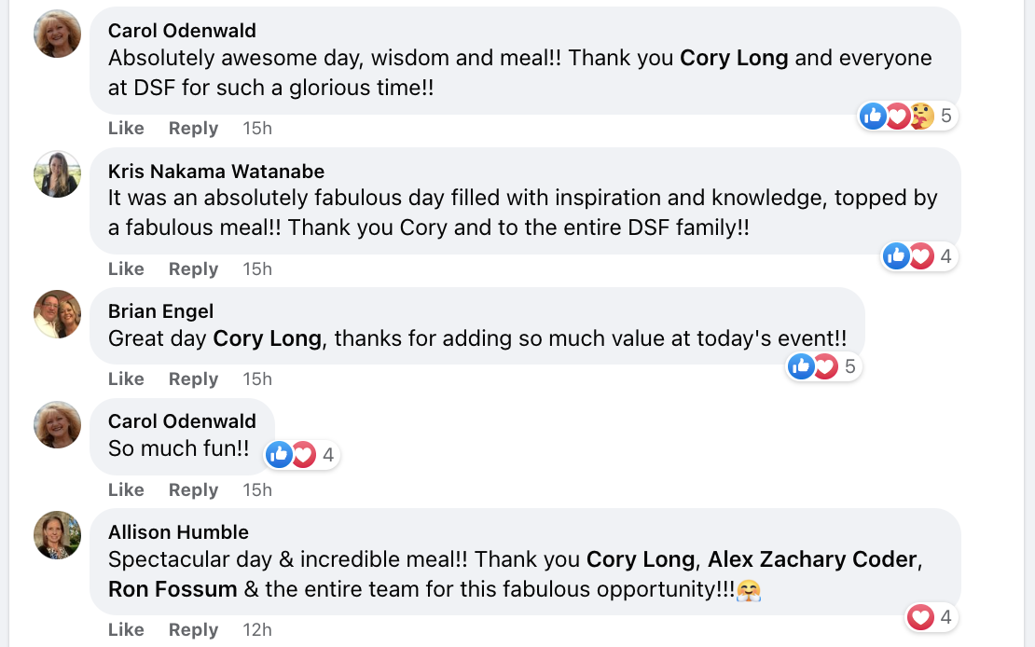The width and height of the screenshot is (1035, 647).
Task: Click Carol Odenwald's profile picture on top comment
Action: coord(57,34)
